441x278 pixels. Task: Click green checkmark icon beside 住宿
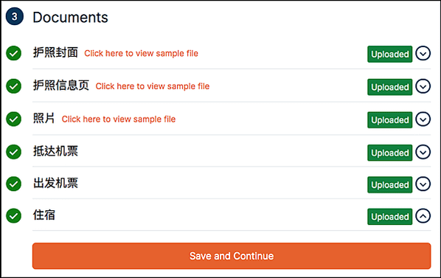tap(13, 216)
